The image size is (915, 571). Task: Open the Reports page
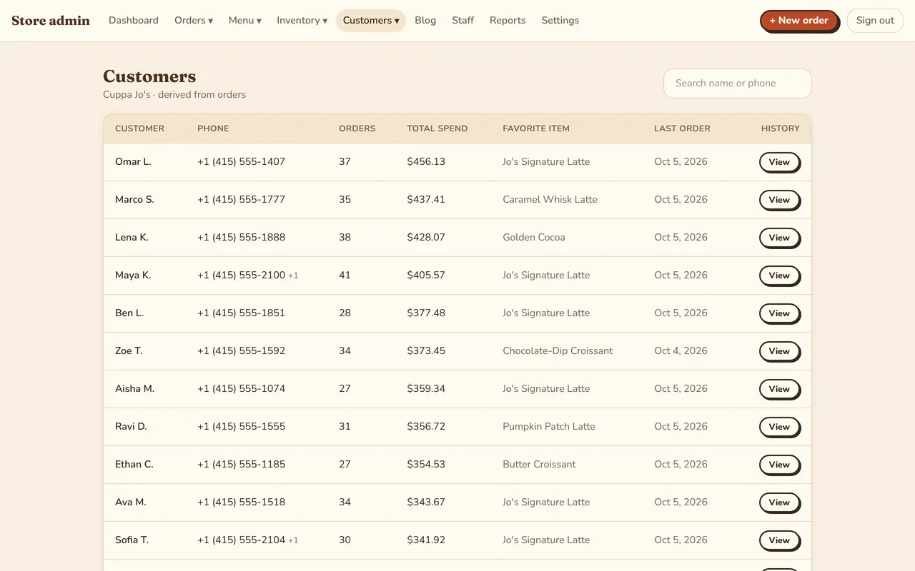click(508, 21)
